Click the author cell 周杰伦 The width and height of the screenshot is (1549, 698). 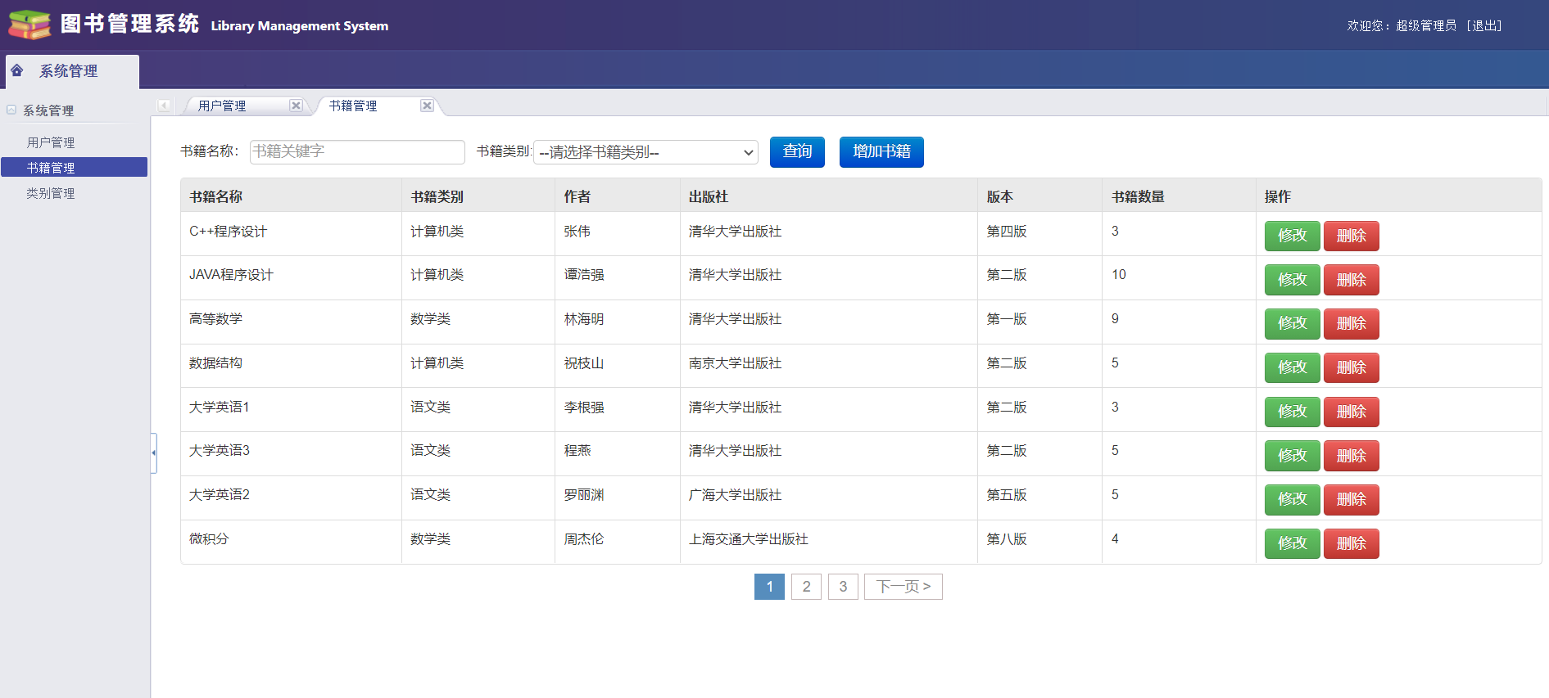coord(584,539)
